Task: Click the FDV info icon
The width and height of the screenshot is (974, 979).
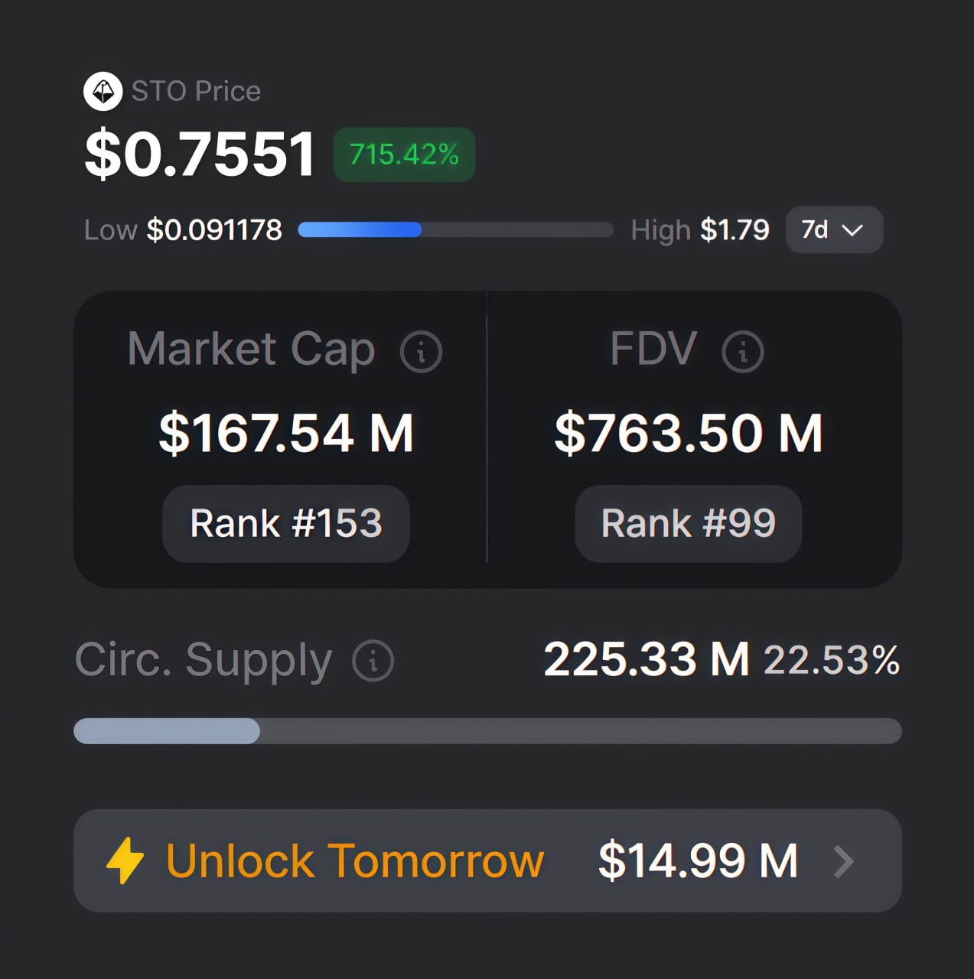Action: click(742, 352)
